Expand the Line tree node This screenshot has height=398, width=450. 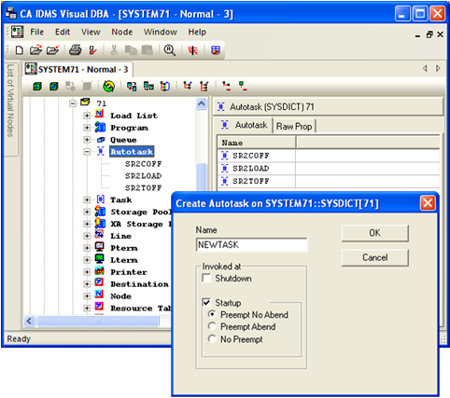[87, 236]
